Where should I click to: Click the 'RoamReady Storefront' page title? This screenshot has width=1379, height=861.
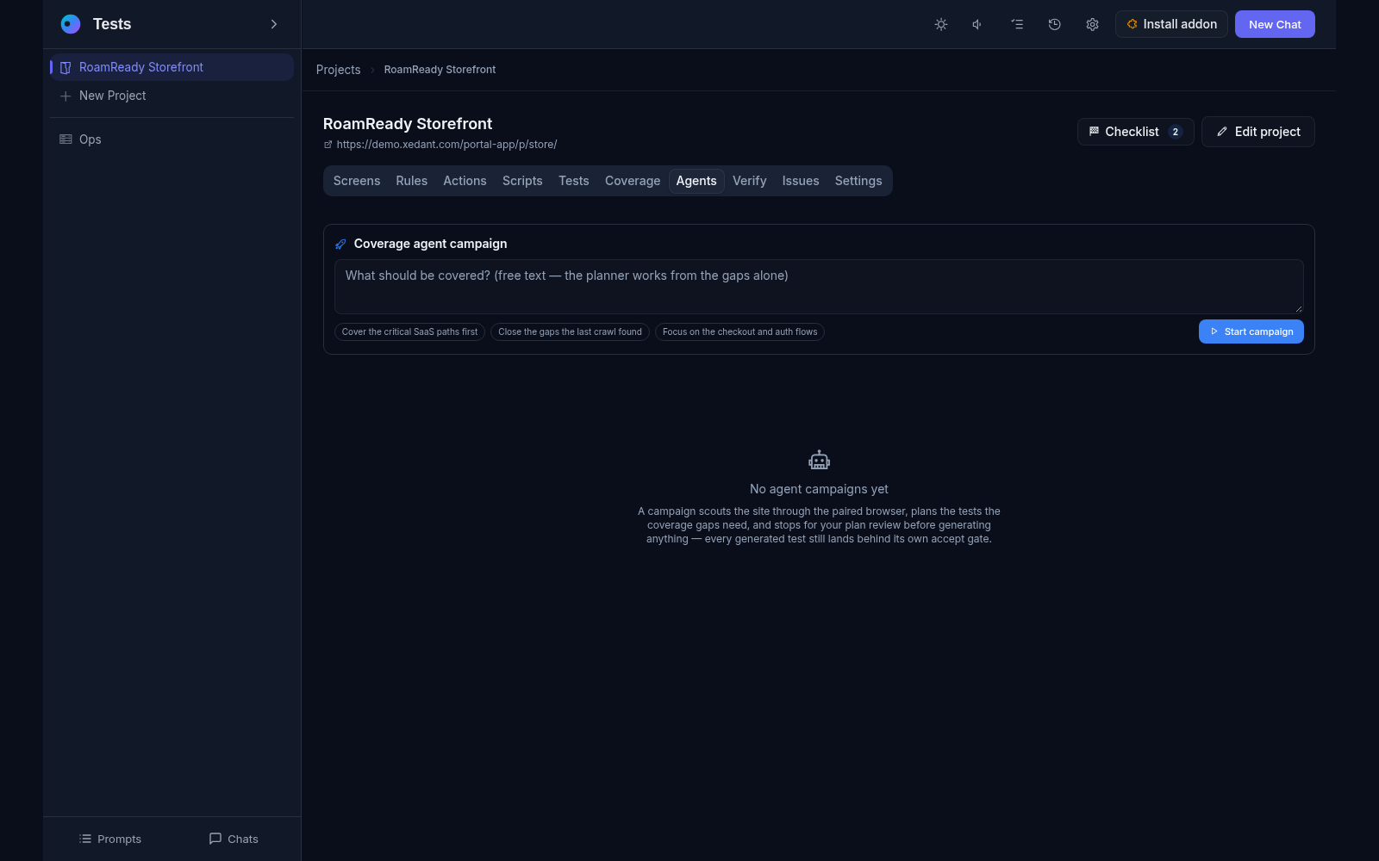(408, 124)
